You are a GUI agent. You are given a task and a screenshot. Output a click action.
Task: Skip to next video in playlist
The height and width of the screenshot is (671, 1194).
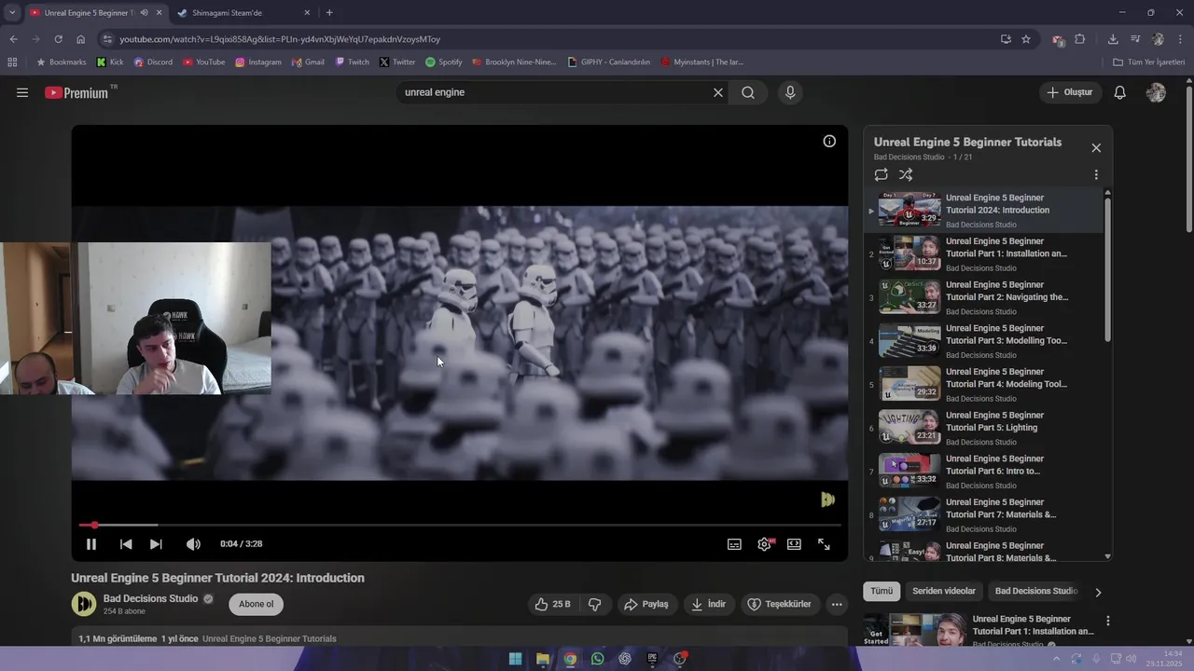point(156,544)
